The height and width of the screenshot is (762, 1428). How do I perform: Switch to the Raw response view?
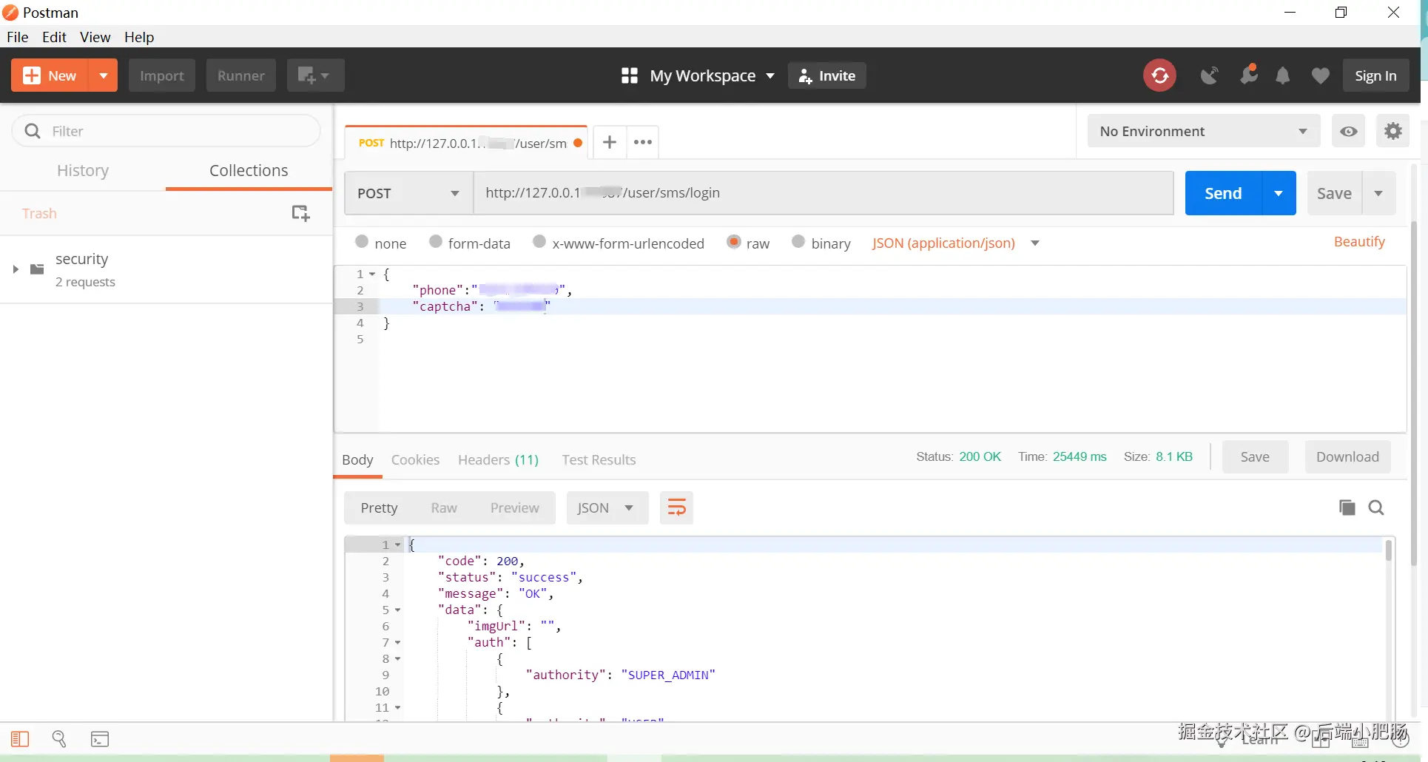(x=444, y=508)
